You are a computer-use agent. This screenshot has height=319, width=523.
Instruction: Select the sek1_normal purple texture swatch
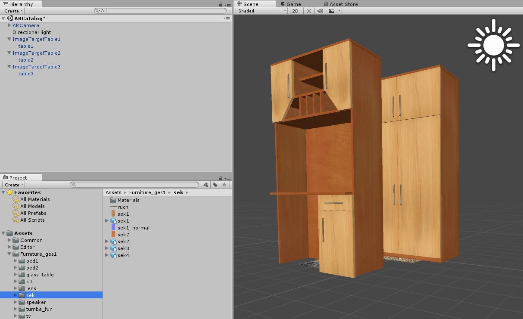113,228
